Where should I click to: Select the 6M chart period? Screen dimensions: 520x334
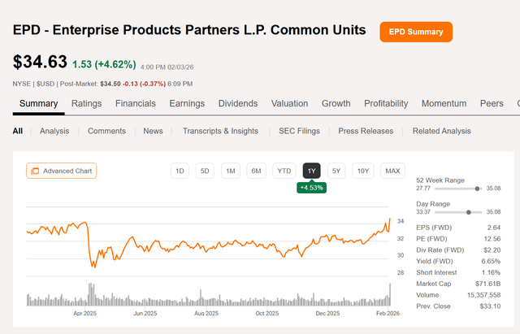coord(257,171)
